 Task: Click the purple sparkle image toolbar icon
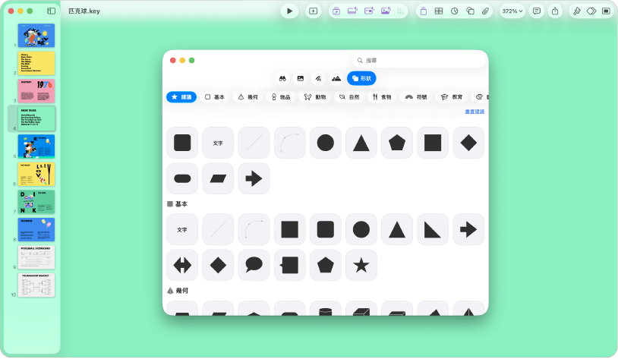(x=386, y=11)
